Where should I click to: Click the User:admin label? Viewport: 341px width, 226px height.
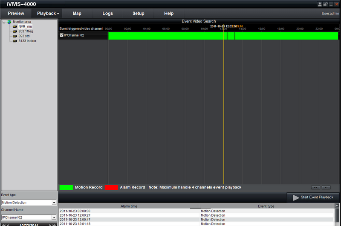[x=330, y=14]
